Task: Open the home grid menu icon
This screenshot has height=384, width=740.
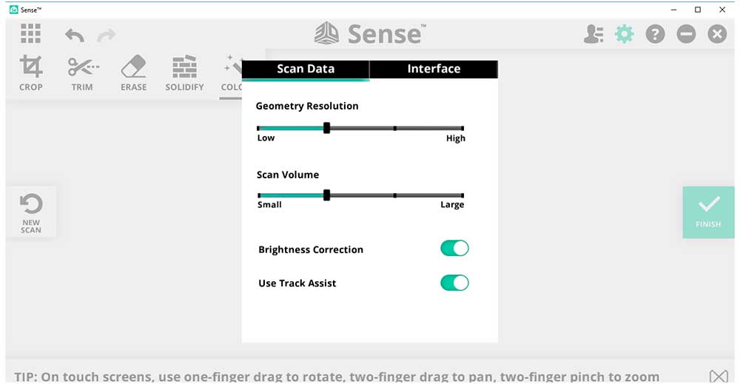Action: pos(31,33)
